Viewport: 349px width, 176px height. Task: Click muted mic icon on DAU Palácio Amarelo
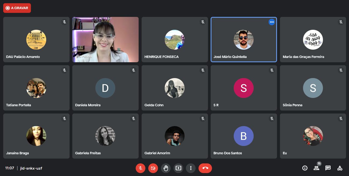pos(64,22)
